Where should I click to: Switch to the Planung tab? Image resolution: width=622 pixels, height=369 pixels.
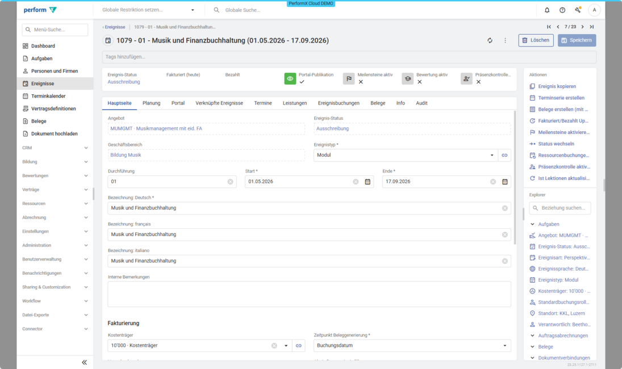pyautogui.click(x=151, y=103)
